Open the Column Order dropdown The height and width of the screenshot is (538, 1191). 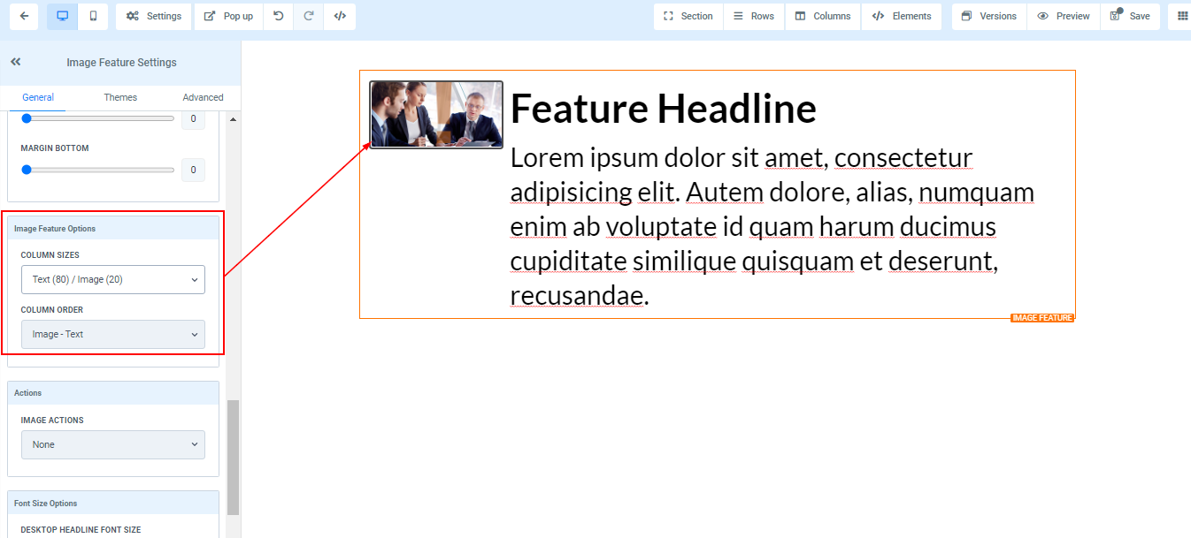(113, 334)
